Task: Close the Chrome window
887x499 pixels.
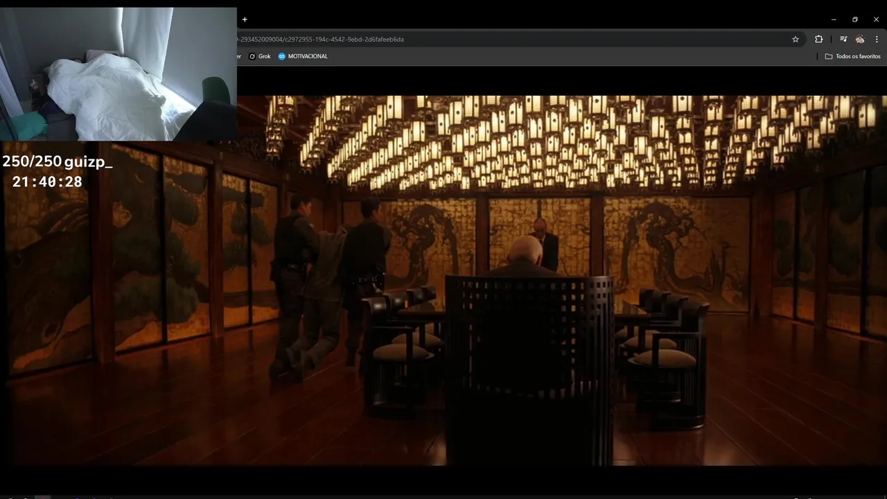Action: pos(876,19)
